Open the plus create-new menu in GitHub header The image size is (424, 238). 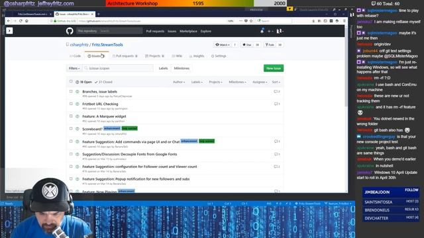(270, 31)
